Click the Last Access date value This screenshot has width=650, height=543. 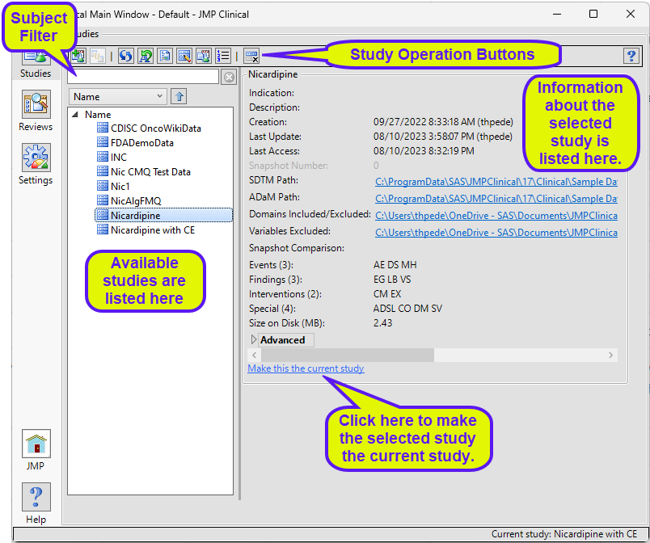424,151
